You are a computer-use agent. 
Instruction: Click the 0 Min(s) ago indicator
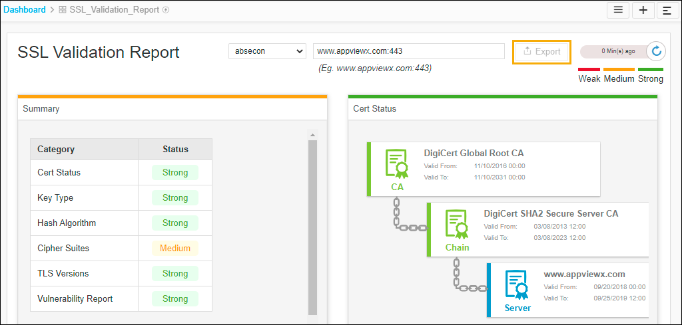tap(618, 51)
